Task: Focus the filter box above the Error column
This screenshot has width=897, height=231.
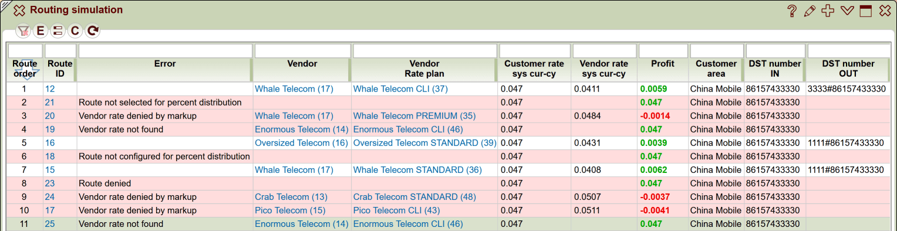Action: coord(166,51)
